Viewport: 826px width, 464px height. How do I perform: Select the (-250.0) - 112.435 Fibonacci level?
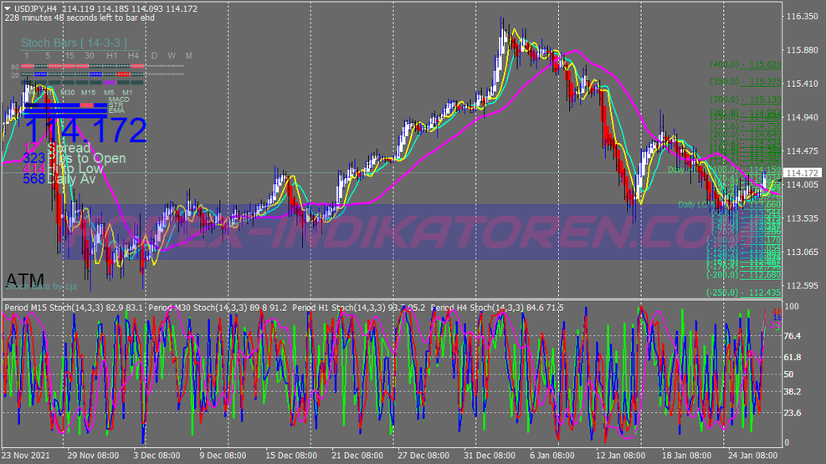pyautogui.click(x=743, y=293)
